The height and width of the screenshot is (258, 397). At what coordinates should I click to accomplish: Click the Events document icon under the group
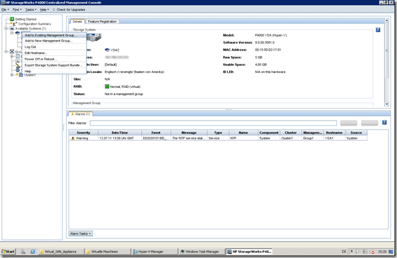tap(18, 56)
